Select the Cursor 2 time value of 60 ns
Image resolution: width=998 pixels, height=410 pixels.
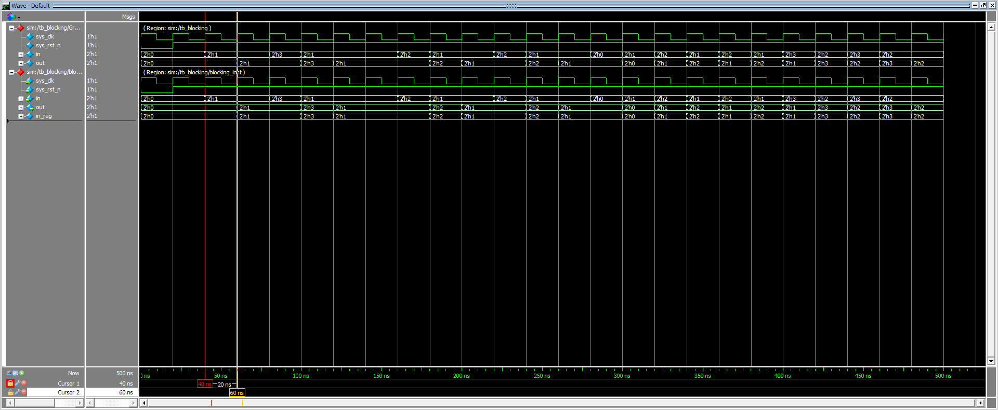126,393
